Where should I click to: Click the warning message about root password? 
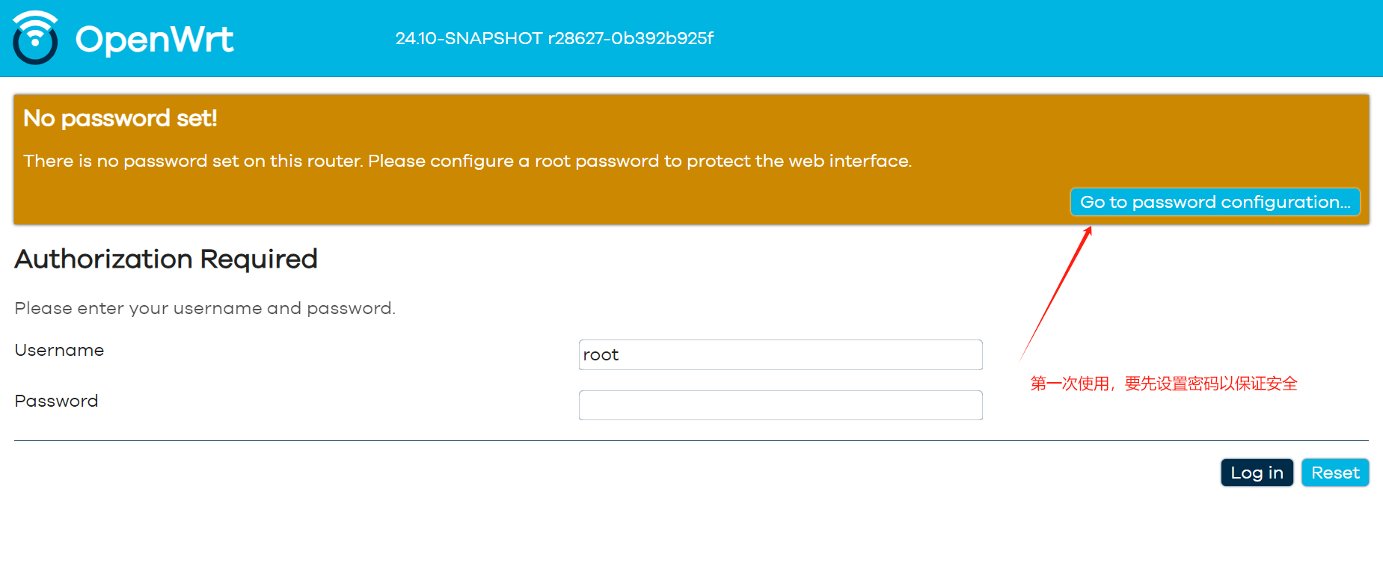tap(467, 161)
